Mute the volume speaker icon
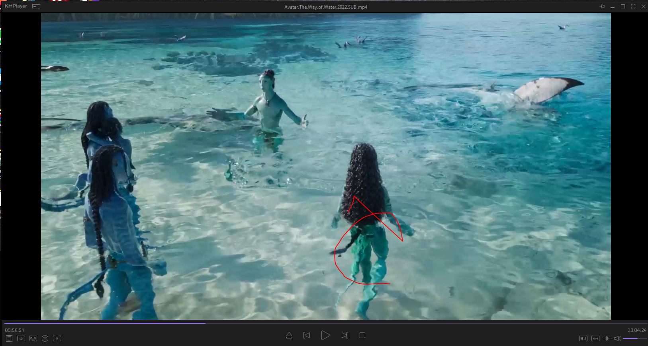Image resolution: width=648 pixels, height=346 pixels. (x=617, y=338)
